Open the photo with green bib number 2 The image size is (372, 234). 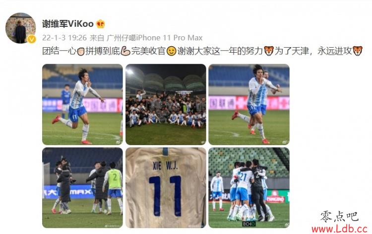pyautogui.click(x=82, y=188)
